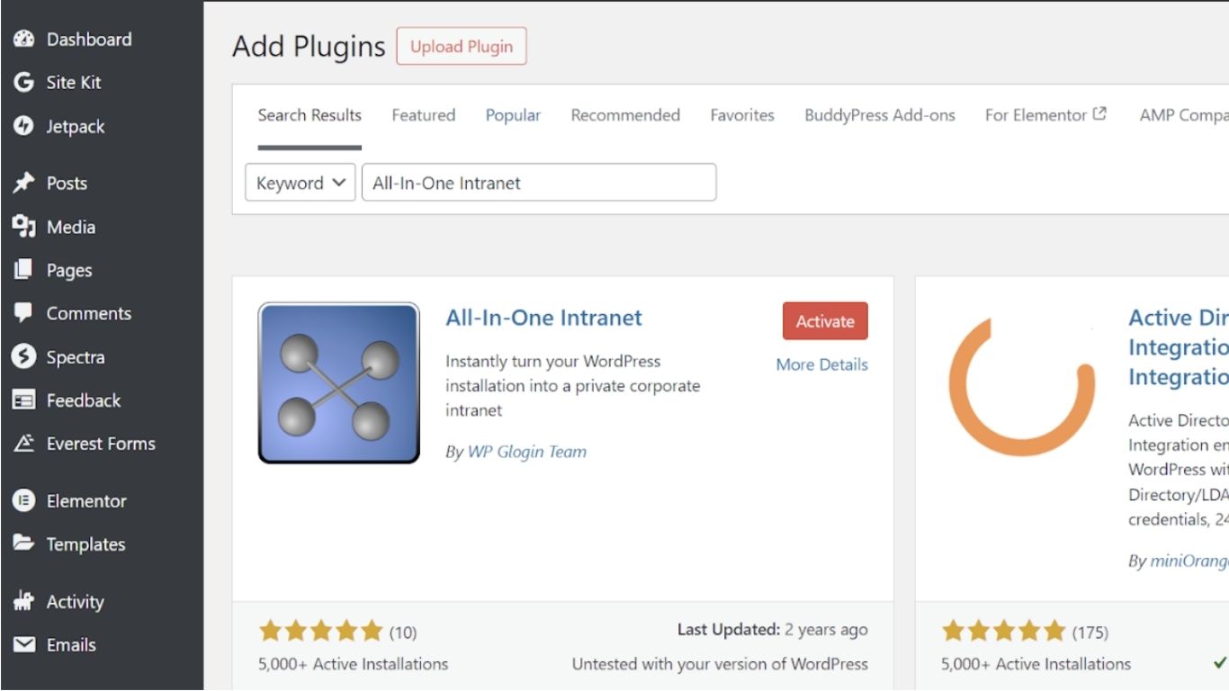This screenshot has height=691, width=1229.
Task: Click the Upload Plugin button
Action: pyautogui.click(x=462, y=47)
